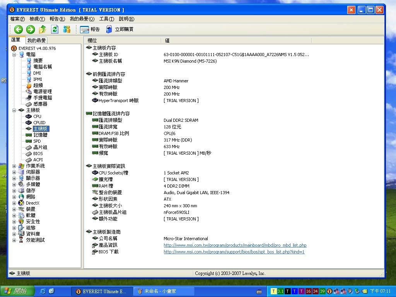Open the 我的最愛(O) menu
Image resolution: width=396 pixels, height=297 pixels.
(82, 19)
